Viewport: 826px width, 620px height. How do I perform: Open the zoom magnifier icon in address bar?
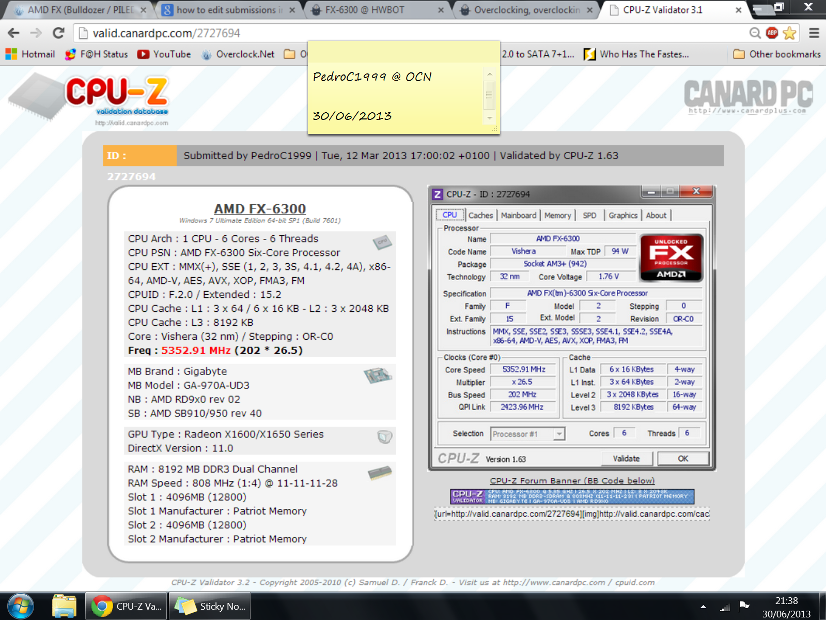[755, 33]
